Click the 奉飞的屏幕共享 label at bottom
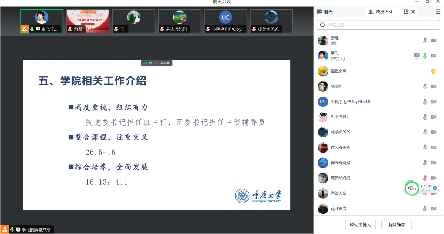Screen dimensions: 444x234 pos(36,230)
